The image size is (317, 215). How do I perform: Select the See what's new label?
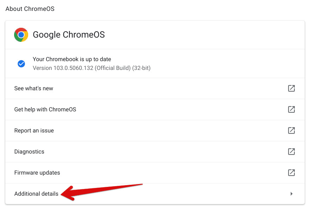(x=33, y=88)
